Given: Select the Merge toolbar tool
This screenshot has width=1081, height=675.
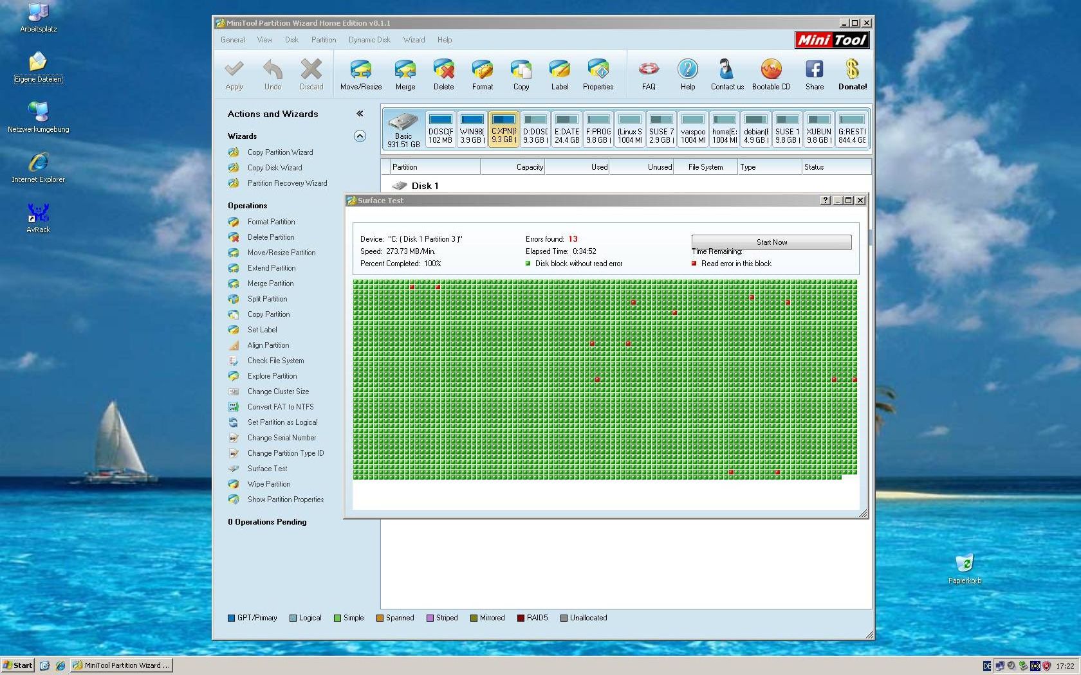Looking at the screenshot, I should 405,75.
